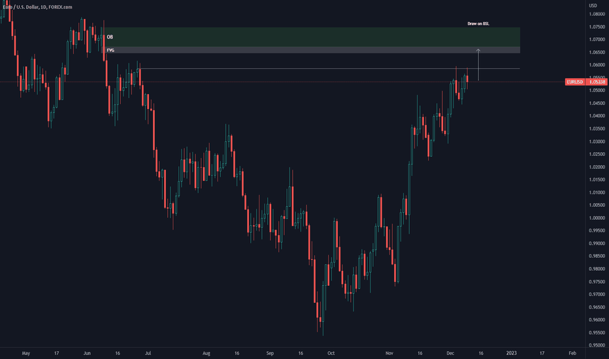
Task: Click the Aug label on time axis
Action: (206, 353)
